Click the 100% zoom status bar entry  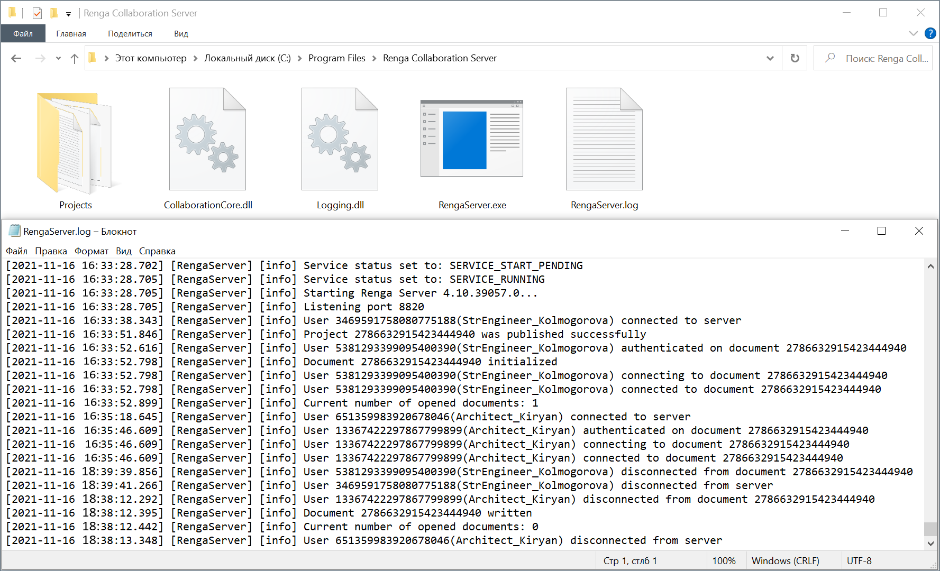point(724,561)
